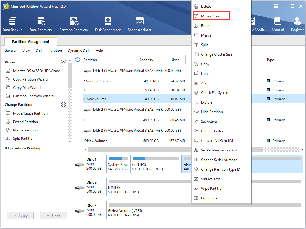
Task: Collapse the Wizard section
Action: pyautogui.click(x=63, y=62)
